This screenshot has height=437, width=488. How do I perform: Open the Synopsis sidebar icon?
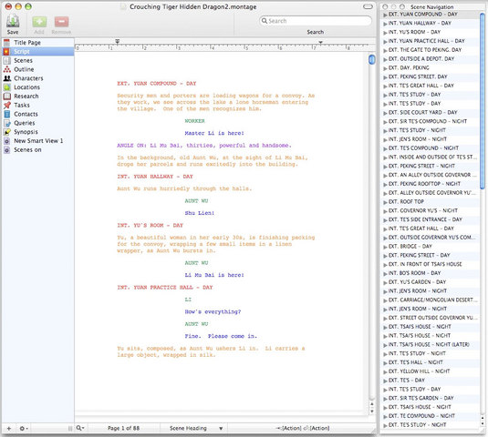[x=6, y=132]
